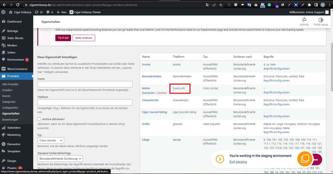Viewport: 333px width, 174px height.
Task: Click the browser forward arrow
Action: tap(11, 5)
